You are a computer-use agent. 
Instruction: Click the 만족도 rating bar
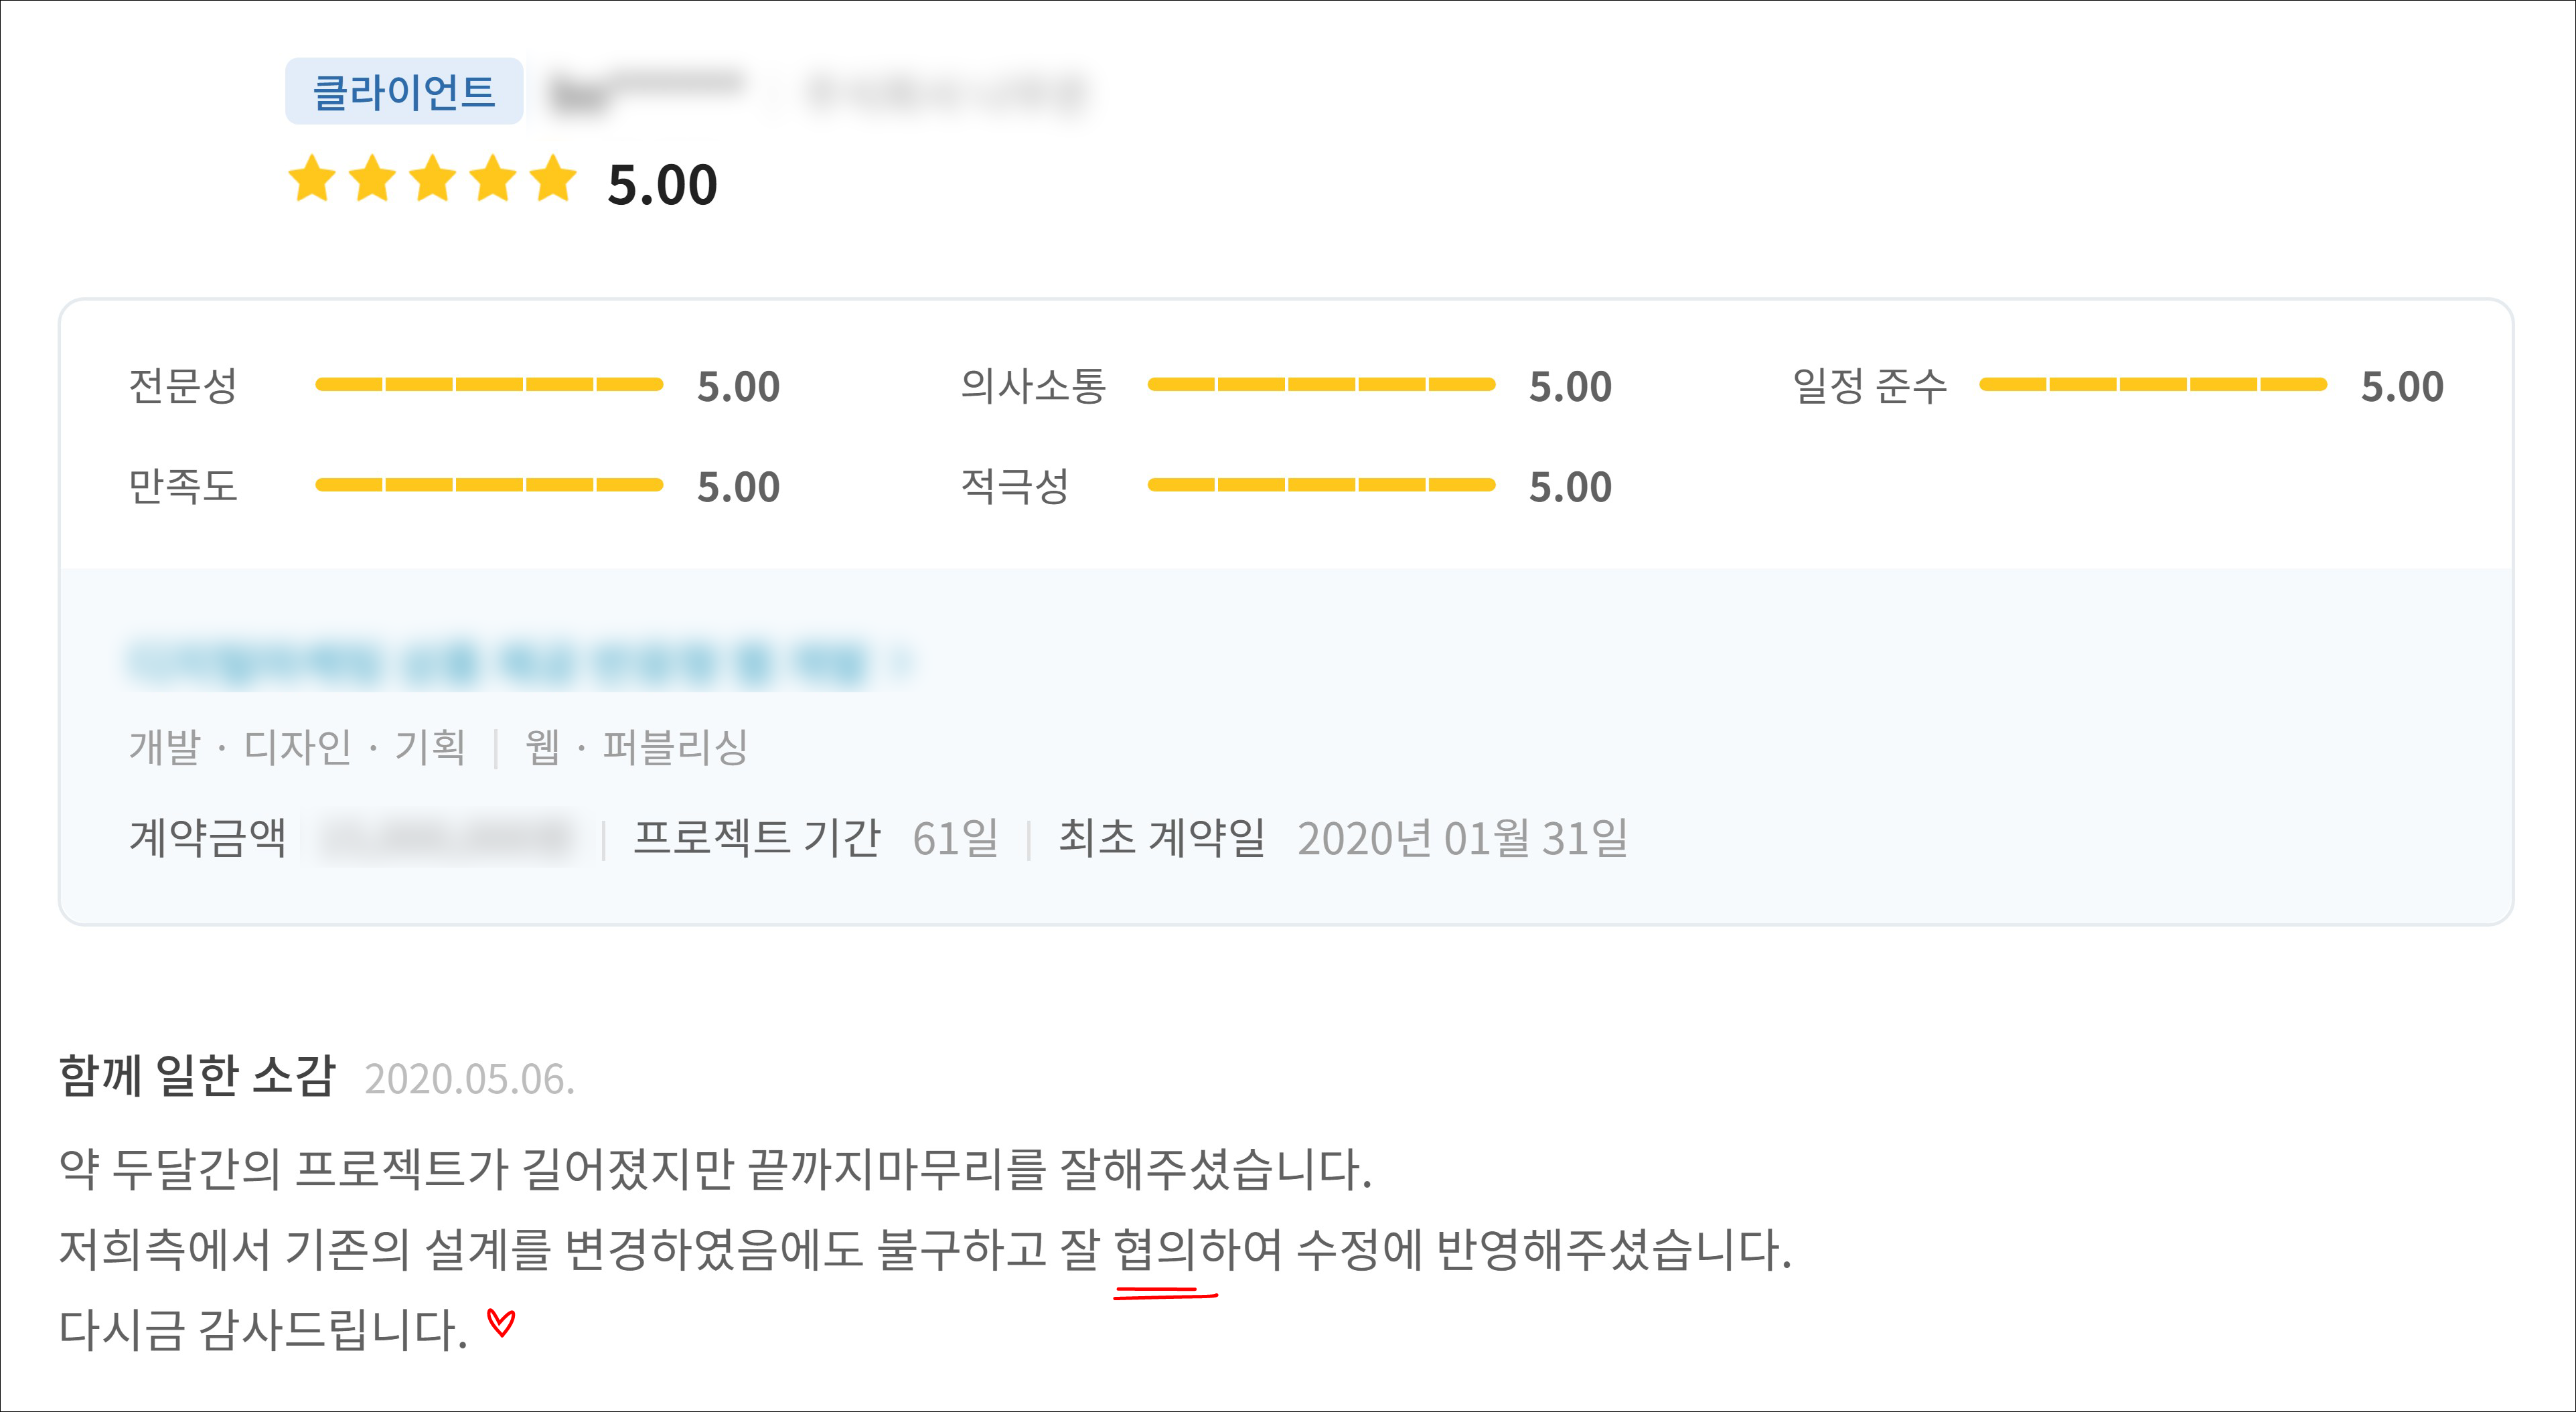click(x=489, y=485)
